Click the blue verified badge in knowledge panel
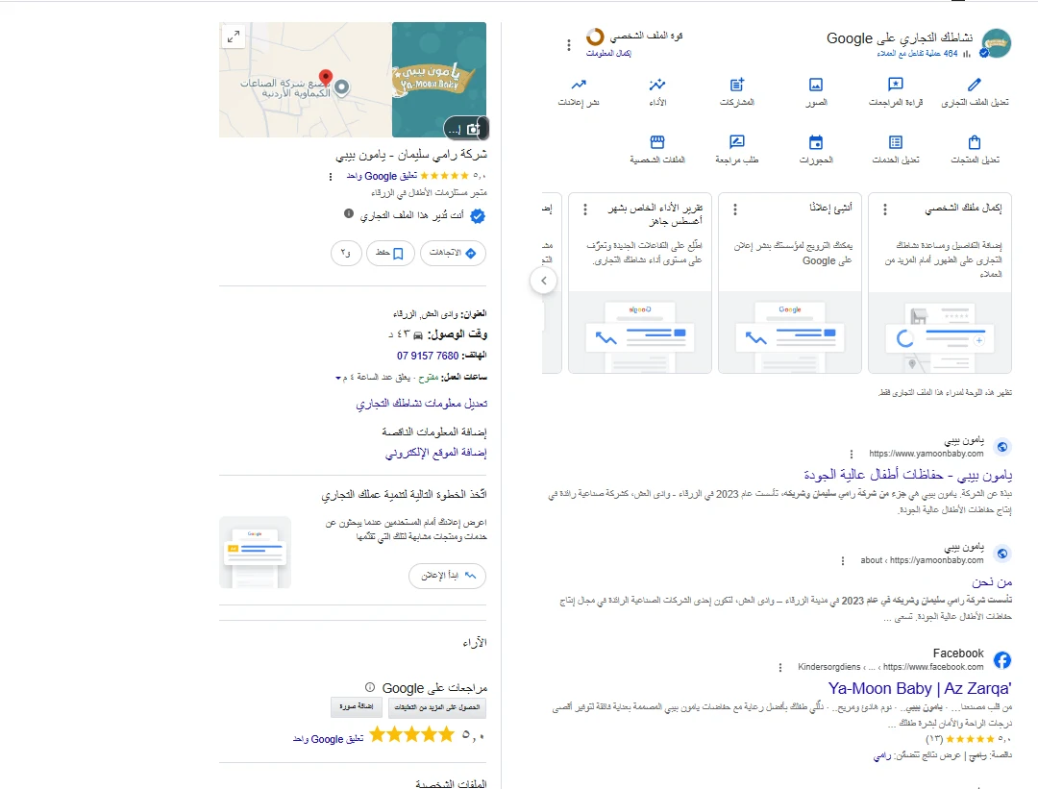1038x789 pixels. pos(478,216)
